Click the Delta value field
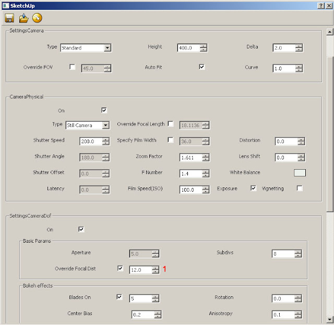Viewport: 334px width, 325px height. click(x=284, y=48)
